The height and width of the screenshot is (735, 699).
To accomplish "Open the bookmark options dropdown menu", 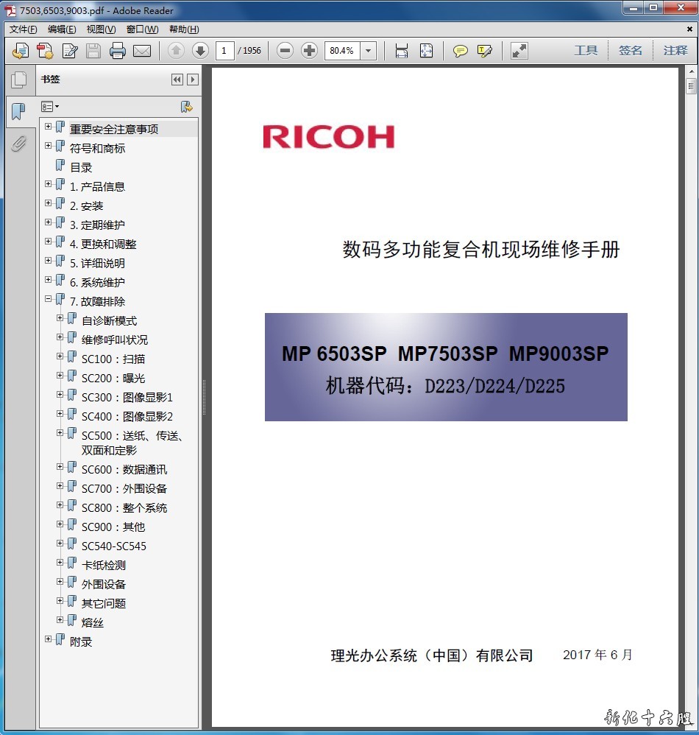I will pyautogui.click(x=50, y=107).
